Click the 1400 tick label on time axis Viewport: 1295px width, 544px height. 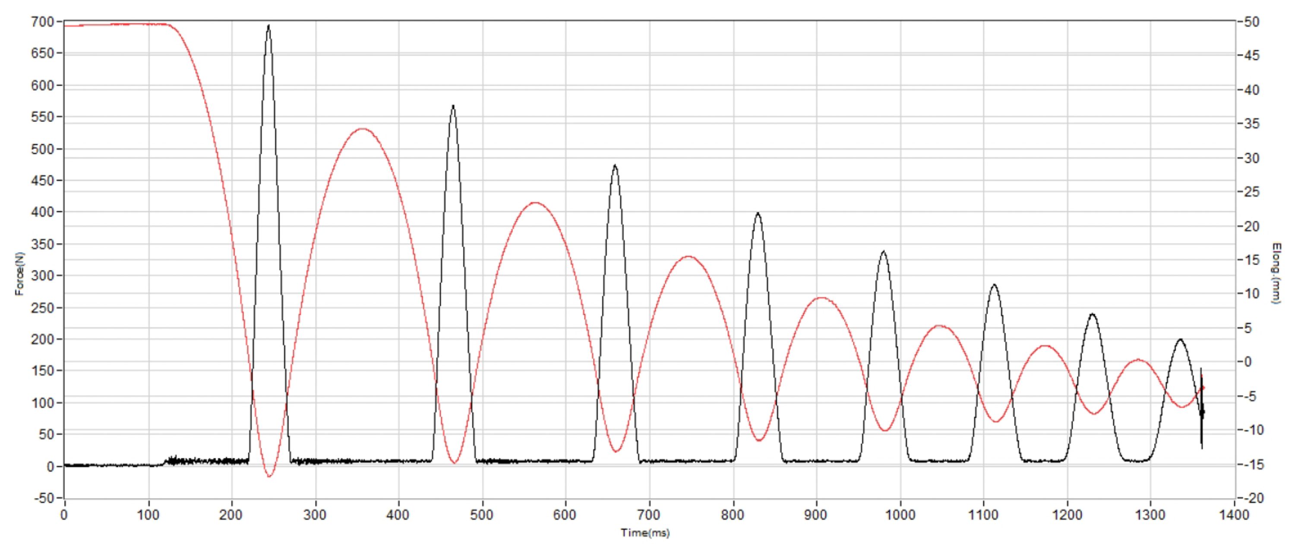coord(1234,515)
